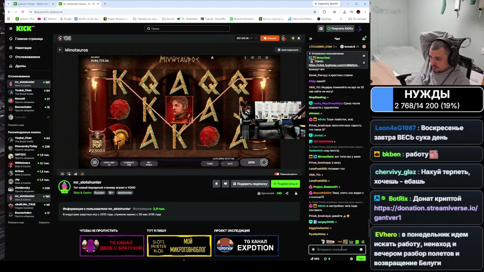The image size is (484, 272).
Task: Hide the pinned message eye icon
Action: click(x=364, y=56)
